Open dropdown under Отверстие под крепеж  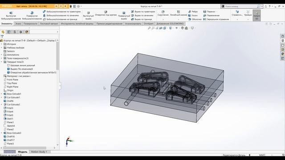106,20
